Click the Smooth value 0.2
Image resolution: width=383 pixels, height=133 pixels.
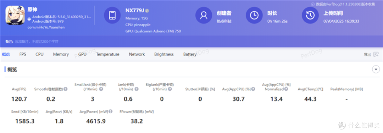click(x=51, y=99)
